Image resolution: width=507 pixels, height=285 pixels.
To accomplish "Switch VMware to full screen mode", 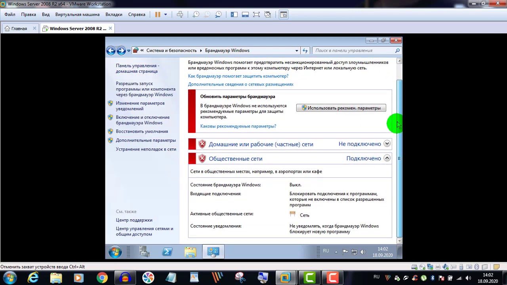I will [256, 14].
